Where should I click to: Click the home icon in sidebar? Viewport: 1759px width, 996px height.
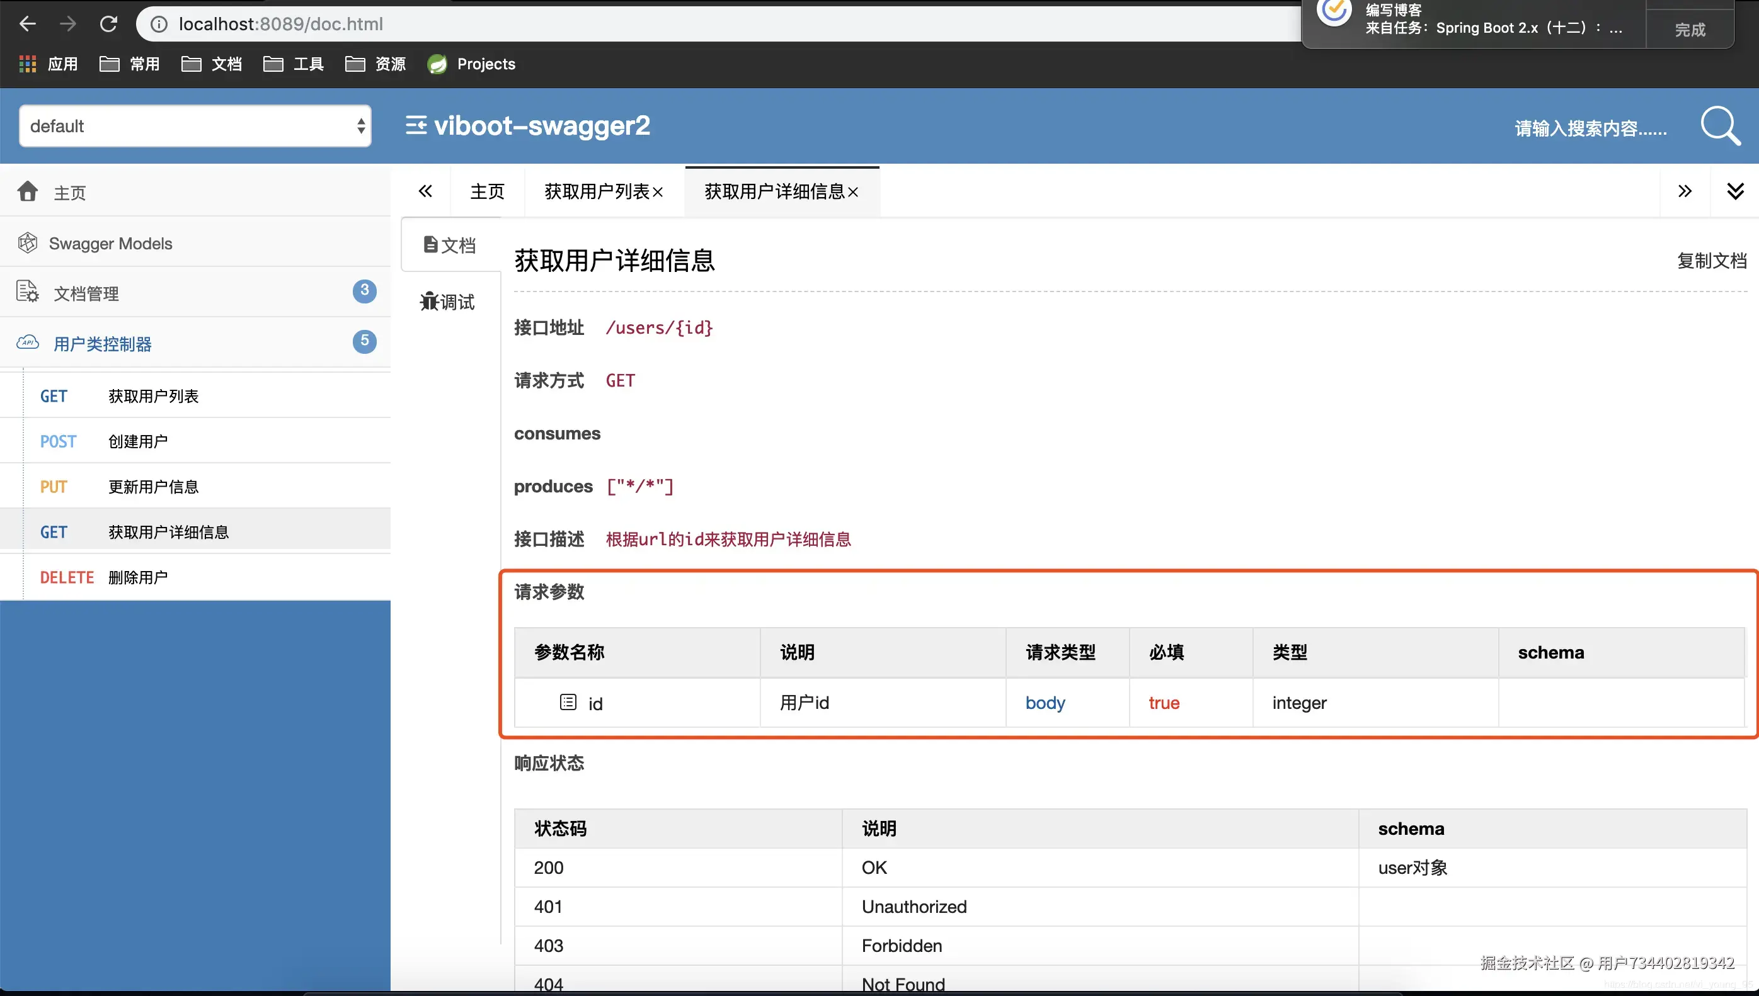click(x=28, y=191)
